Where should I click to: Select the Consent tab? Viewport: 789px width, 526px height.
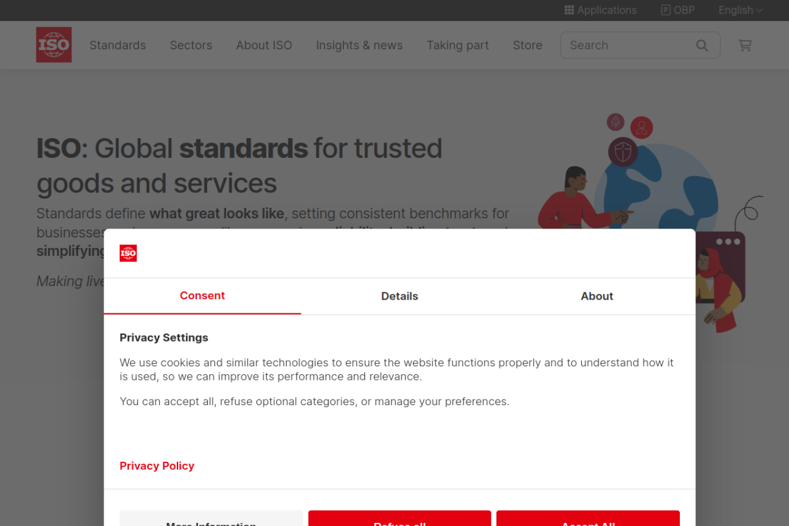(202, 296)
